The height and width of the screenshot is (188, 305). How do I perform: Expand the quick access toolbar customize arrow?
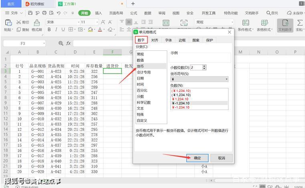73,13
